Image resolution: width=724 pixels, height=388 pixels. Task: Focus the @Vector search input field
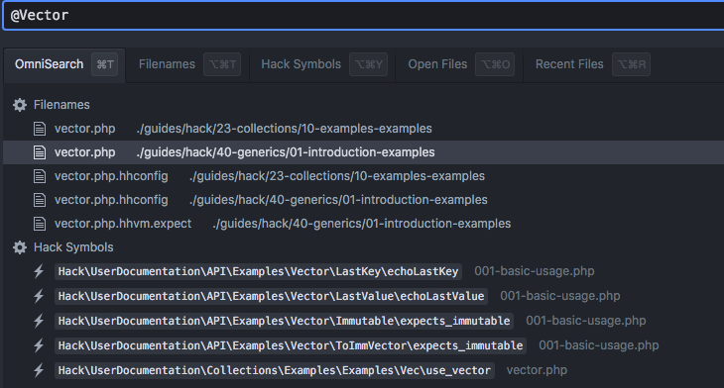[363, 16]
